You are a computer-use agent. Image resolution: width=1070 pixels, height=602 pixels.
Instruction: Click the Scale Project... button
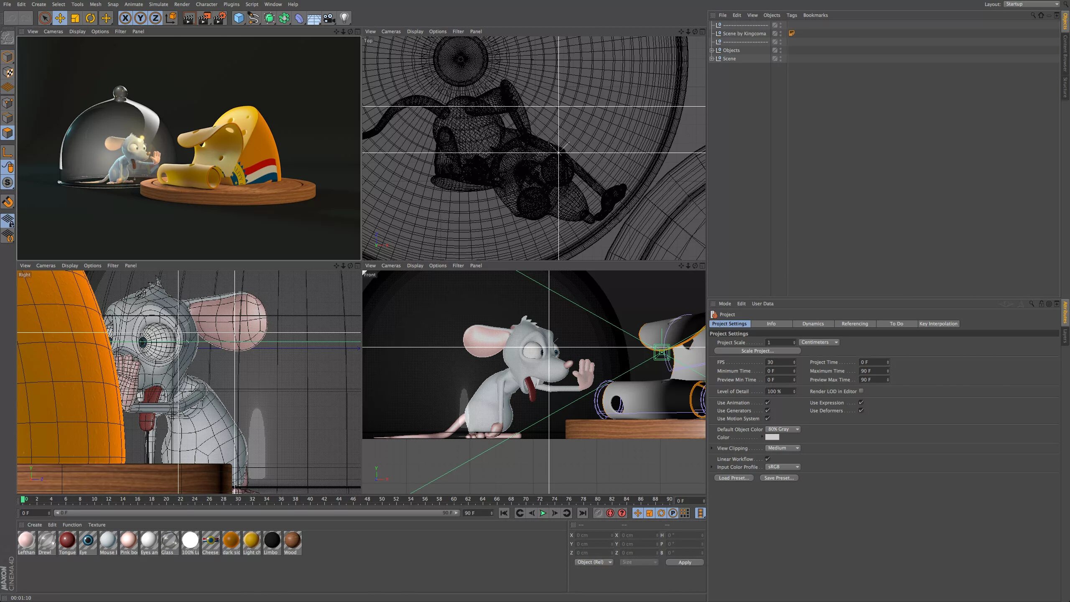(757, 351)
